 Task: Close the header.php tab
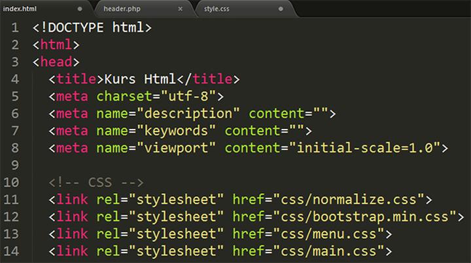(x=181, y=9)
